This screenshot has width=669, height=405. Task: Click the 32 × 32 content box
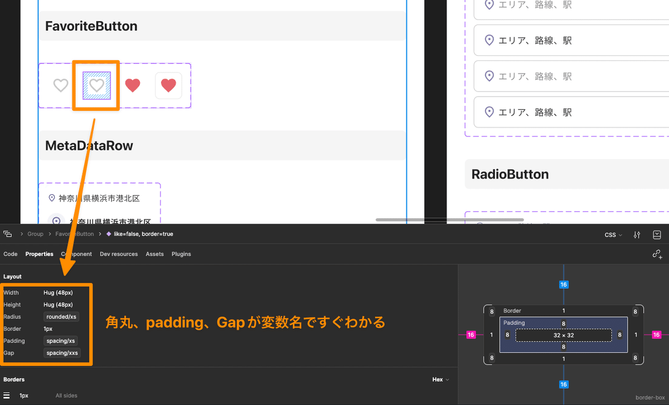[x=564, y=335]
